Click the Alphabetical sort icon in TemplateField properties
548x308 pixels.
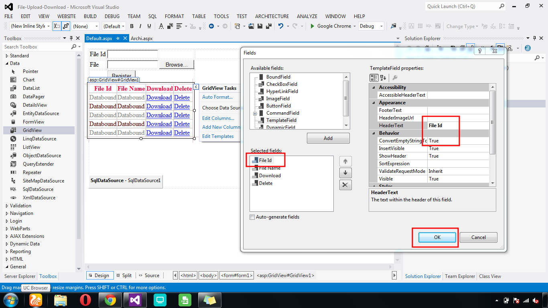click(x=383, y=78)
